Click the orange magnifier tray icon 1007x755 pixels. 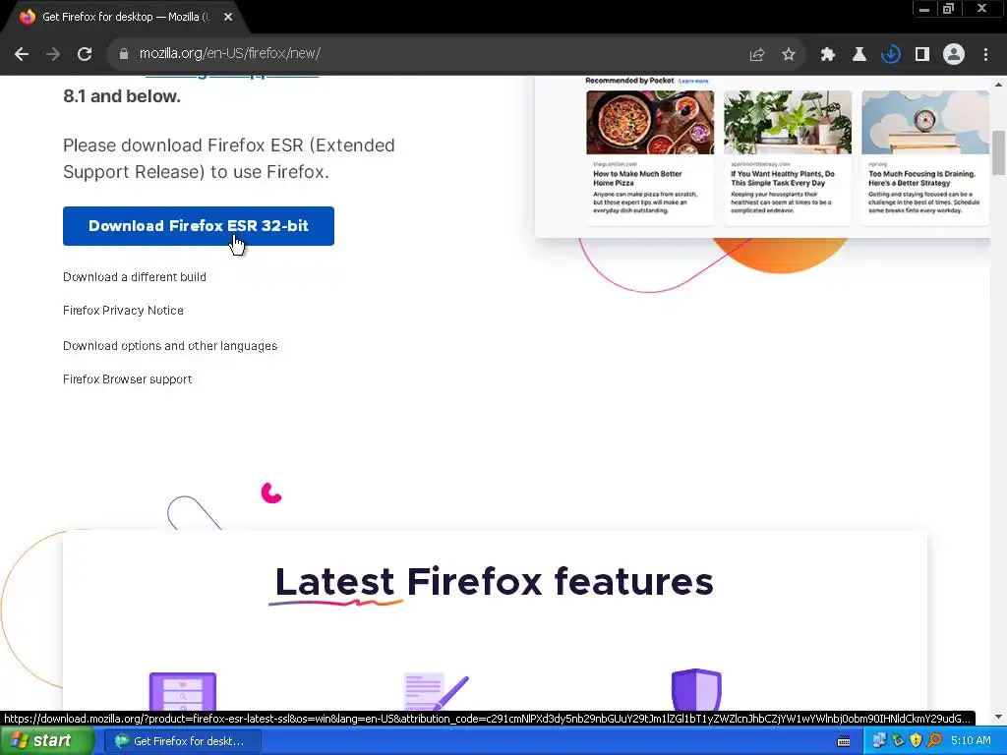(x=934, y=741)
